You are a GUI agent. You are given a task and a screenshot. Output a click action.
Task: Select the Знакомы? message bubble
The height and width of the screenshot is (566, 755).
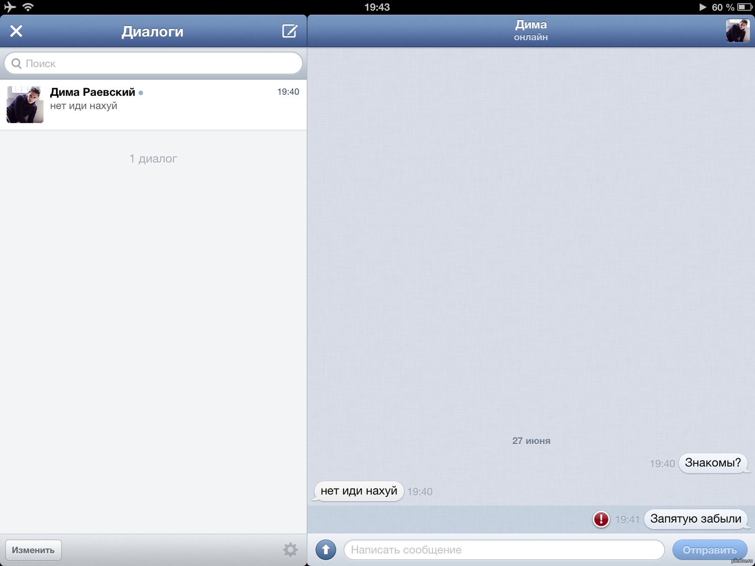tap(713, 463)
